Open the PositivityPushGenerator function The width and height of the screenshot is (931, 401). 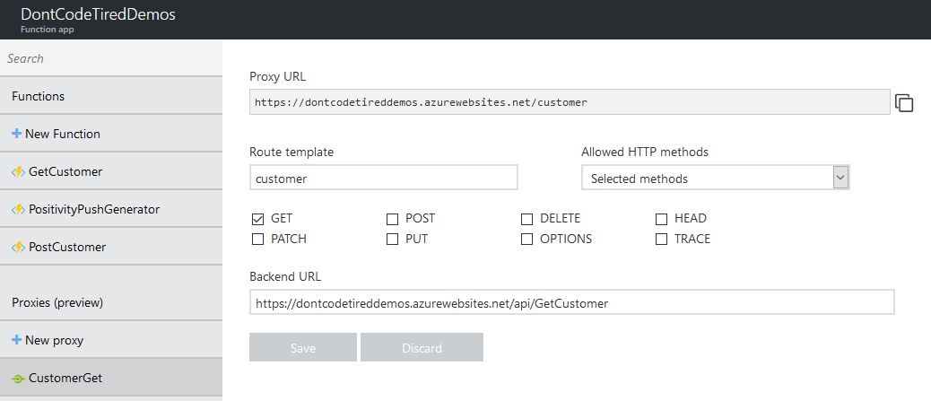click(x=111, y=210)
